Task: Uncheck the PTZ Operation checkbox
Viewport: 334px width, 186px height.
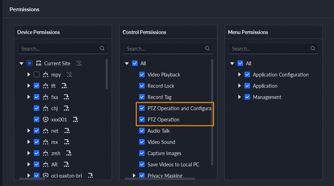Action: [142, 120]
